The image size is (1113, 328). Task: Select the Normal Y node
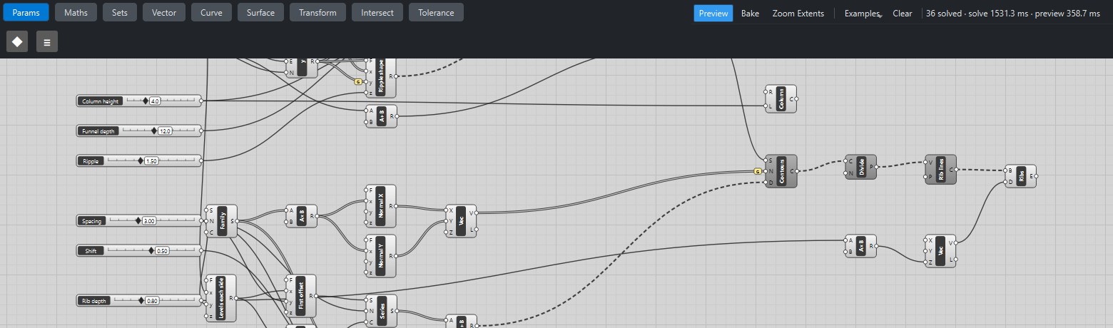tap(380, 255)
